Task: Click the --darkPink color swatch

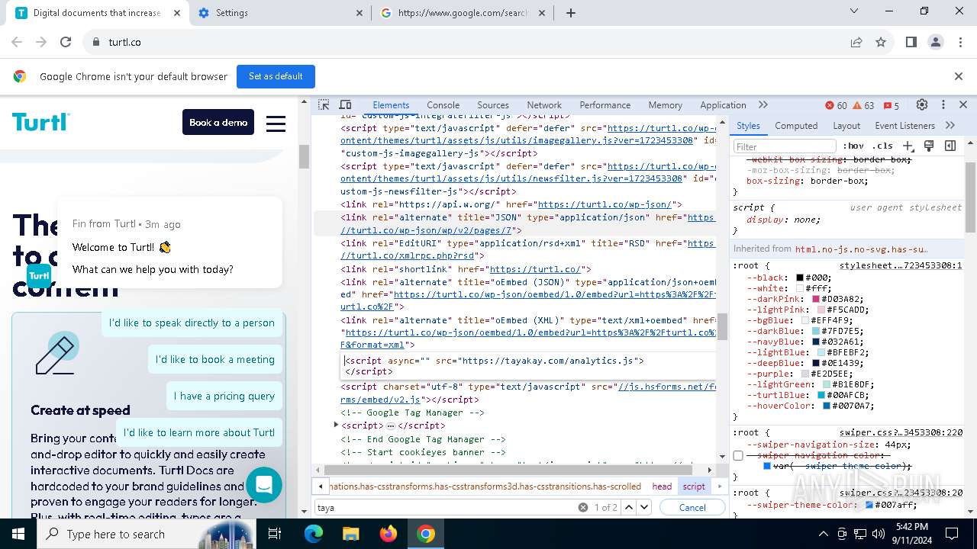Action: 815,300
